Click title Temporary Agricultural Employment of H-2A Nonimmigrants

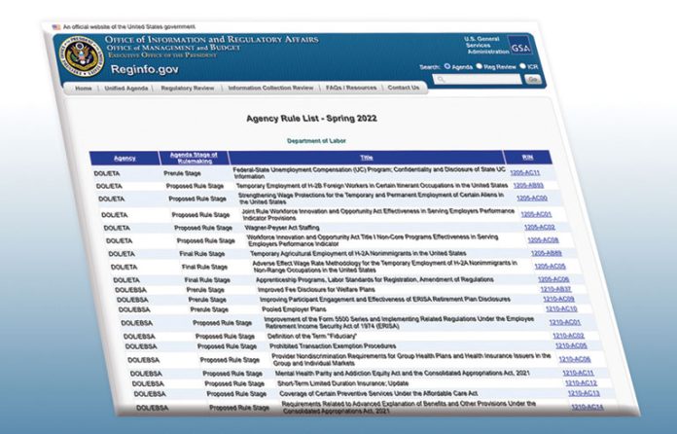(358, 253)
